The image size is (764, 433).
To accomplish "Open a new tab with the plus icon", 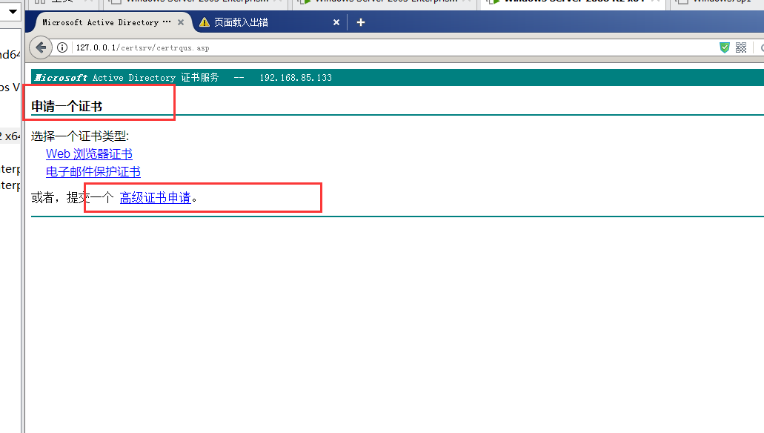I will click(361, 22).
